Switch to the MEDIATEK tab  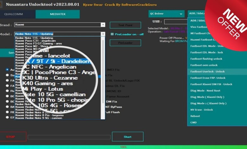[x=57, y=14]
